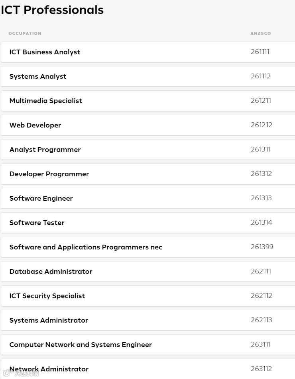Open Computer Network and Systems Engineer
Screen dimensions: 295x379
pos(81,345)
